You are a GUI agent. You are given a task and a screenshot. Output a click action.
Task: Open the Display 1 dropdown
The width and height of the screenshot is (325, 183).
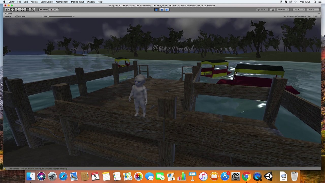[10, 16]
